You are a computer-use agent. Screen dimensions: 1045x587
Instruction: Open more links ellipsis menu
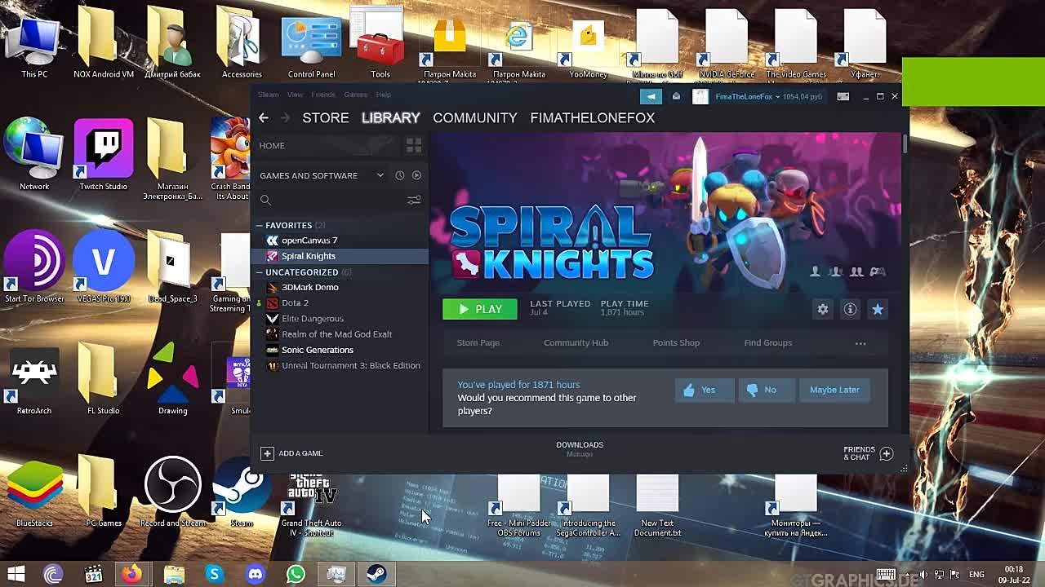coord(860,343)
